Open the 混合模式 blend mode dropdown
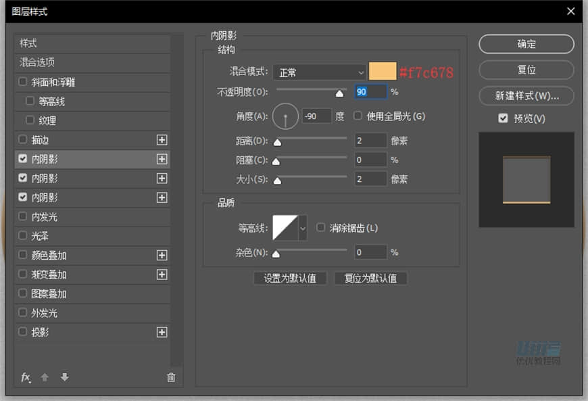The width and height of the screenshot is (588, 401). [318, 72]
